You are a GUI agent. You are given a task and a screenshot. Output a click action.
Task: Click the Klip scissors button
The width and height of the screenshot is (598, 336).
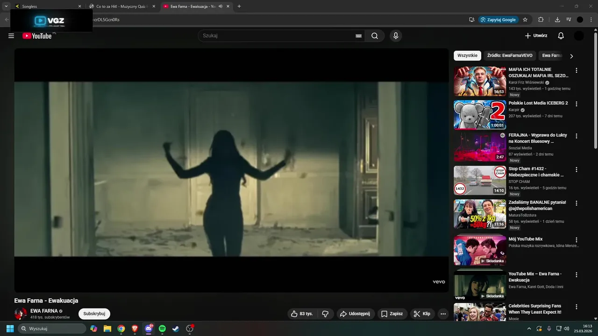(x=422, y=314)
